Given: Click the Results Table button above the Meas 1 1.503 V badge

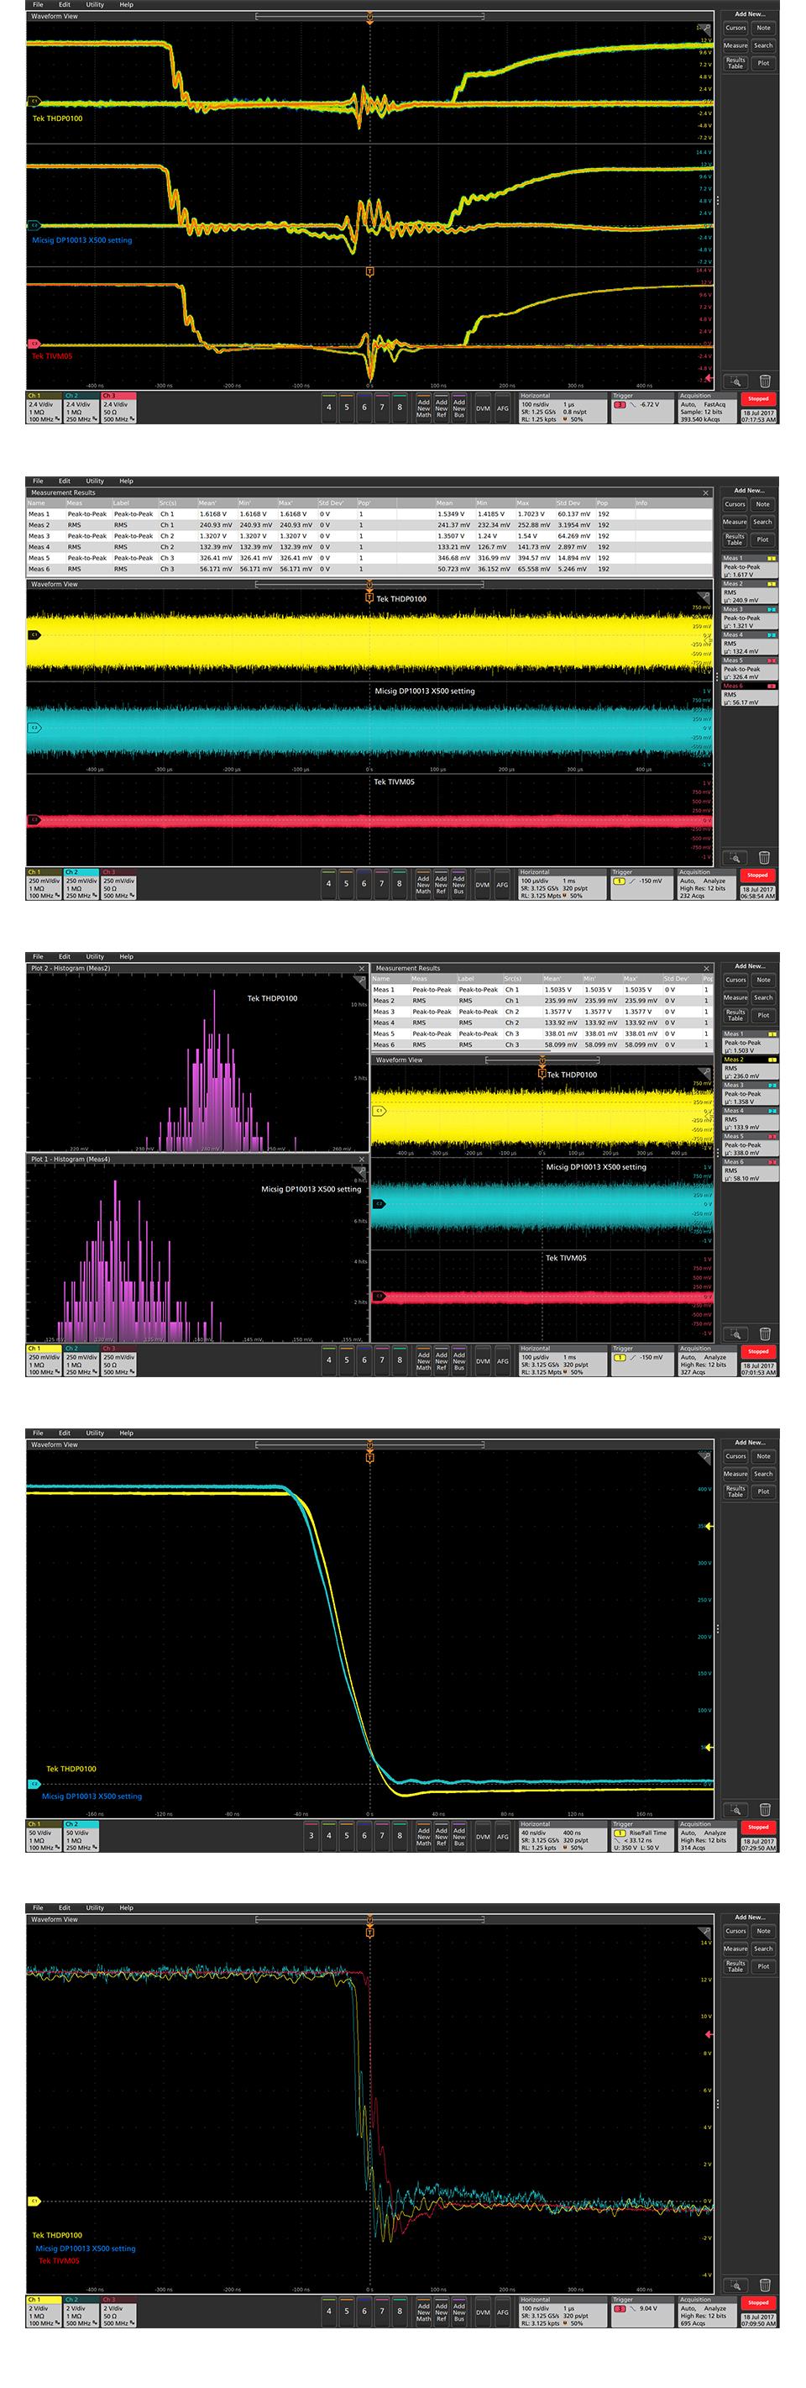Looking at the screenshot, I should tap(735, 1015).
